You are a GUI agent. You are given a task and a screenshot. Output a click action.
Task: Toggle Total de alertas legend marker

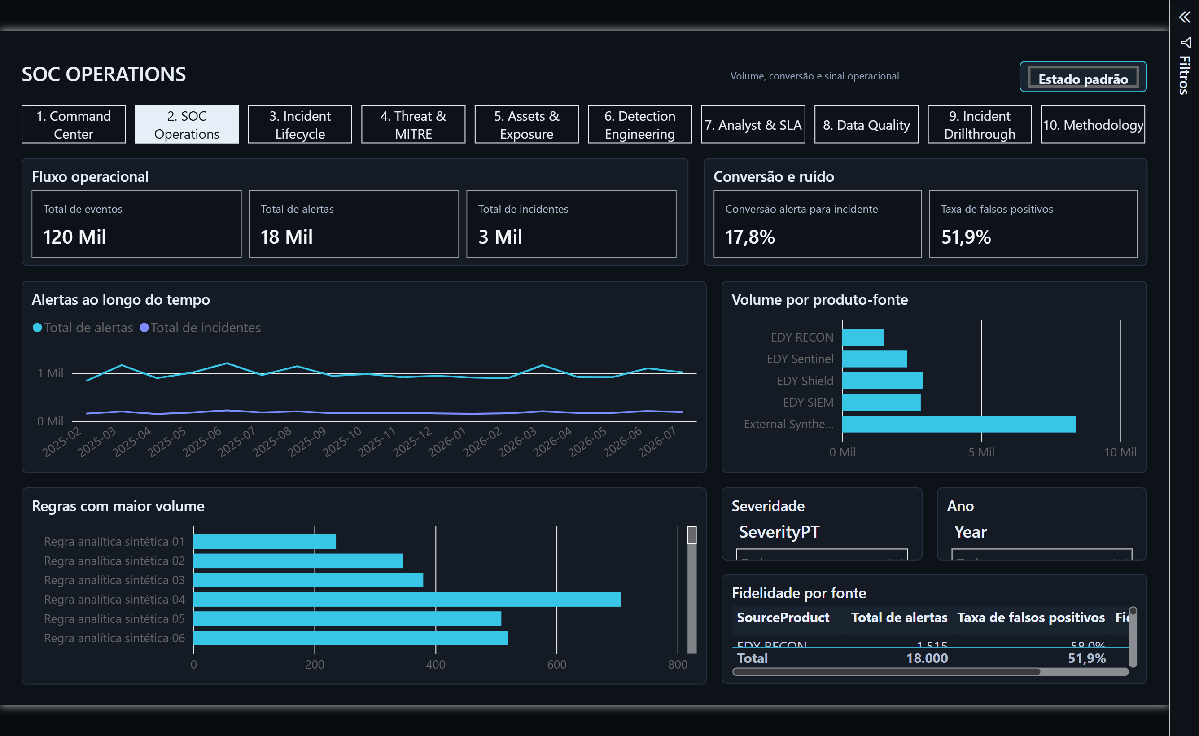(x=38, y=328)
